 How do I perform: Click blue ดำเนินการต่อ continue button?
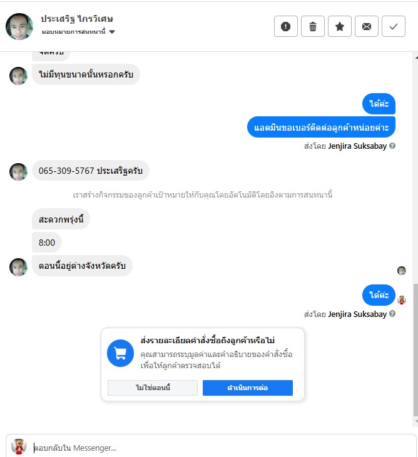point(248,388)
